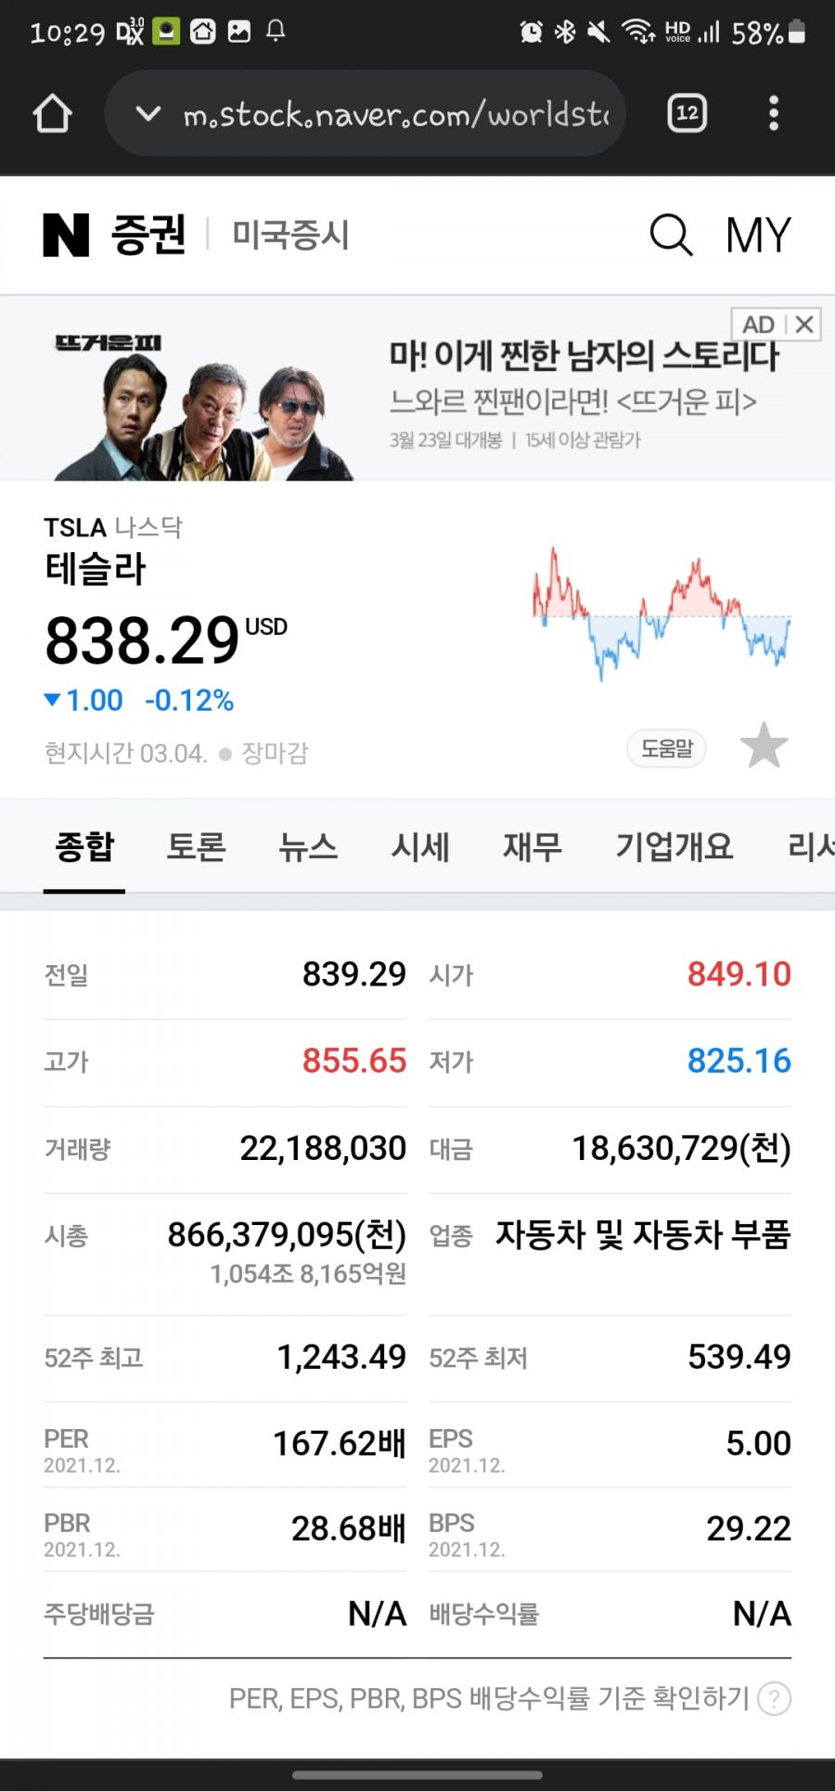Go to the 기업개요 tab
The height and width of the screenshot is (1791, 835).
click(674, 846)
